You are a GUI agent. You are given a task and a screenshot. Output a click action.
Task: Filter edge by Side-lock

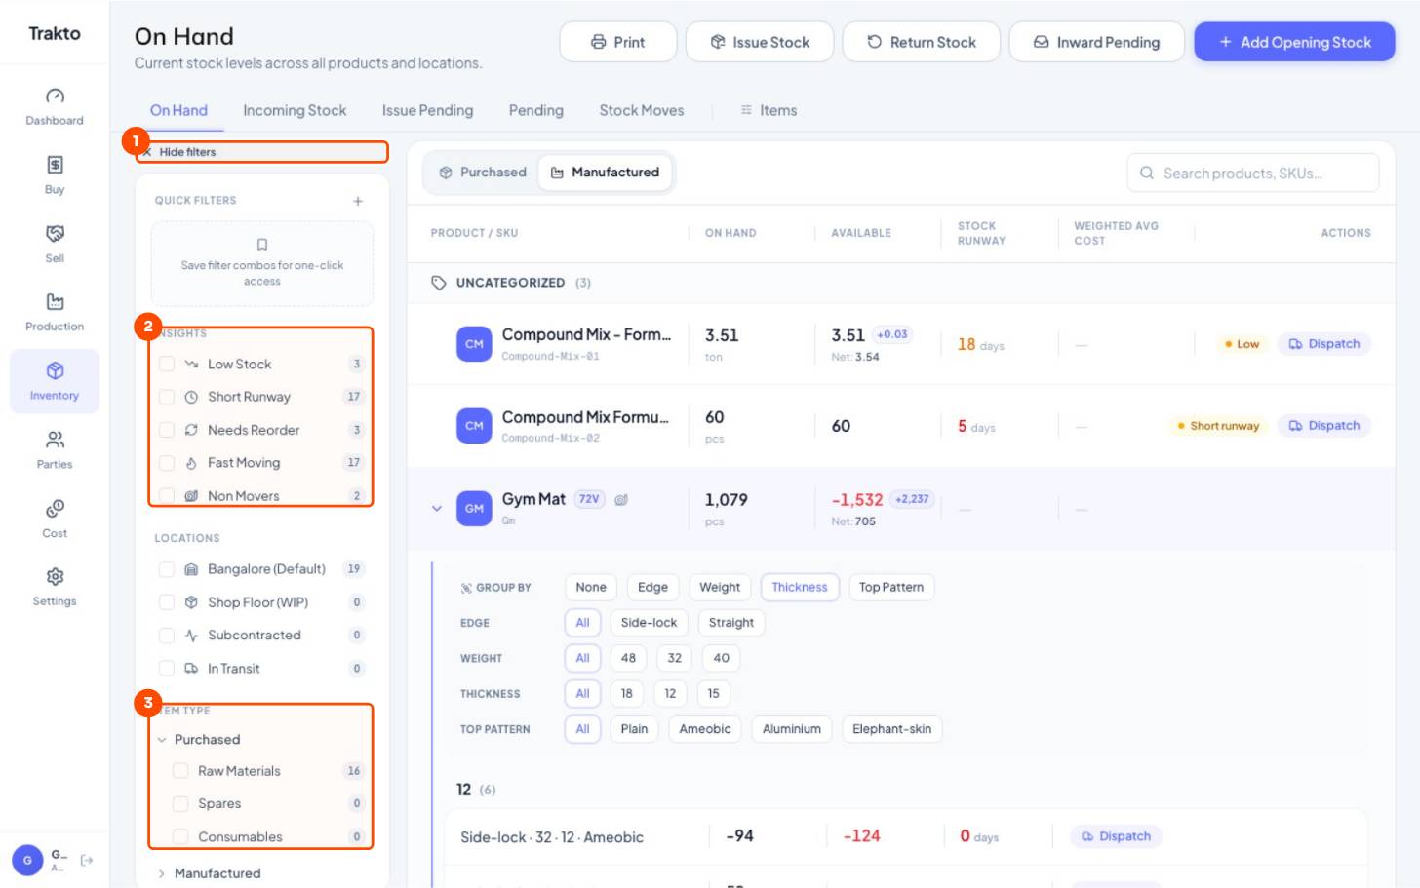coord(649,623)
